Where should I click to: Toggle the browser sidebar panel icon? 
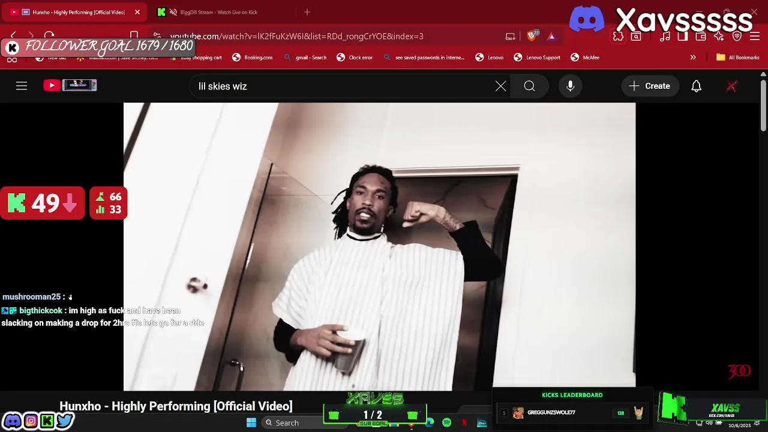683,37
